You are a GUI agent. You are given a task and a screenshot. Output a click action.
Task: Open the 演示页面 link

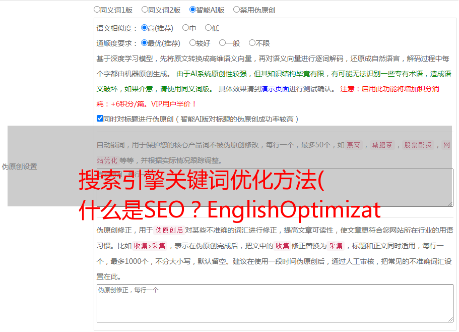275,89
